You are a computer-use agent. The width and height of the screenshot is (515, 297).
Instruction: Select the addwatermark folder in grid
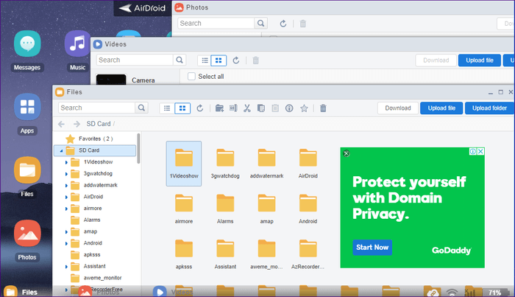click(x=266, y=164)
